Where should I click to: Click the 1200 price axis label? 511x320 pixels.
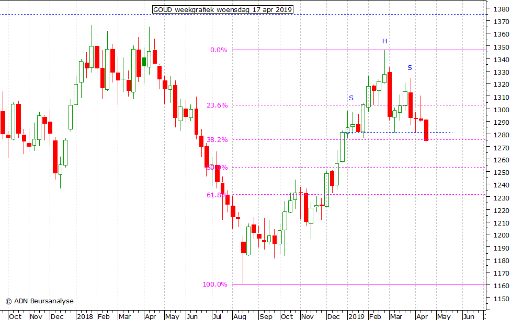(x=501, y=235)
